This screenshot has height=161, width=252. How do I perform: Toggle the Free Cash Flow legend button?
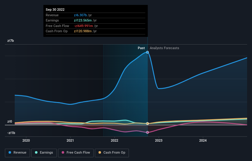tap(76, 153)
